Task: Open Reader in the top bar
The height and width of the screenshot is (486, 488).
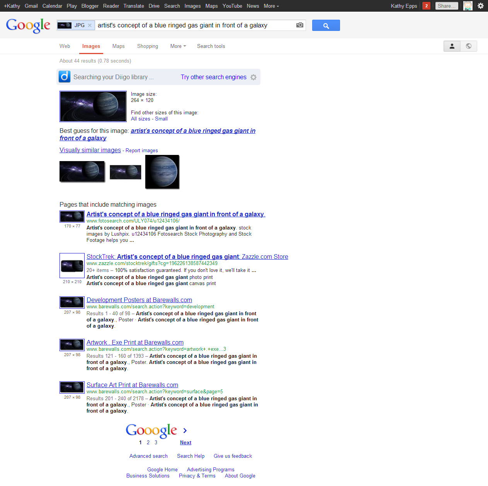Action: [x=111, y=6]
